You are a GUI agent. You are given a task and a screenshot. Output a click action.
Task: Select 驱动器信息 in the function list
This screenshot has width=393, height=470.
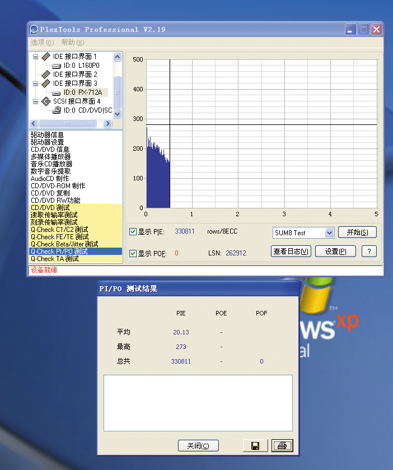point(76,135)
